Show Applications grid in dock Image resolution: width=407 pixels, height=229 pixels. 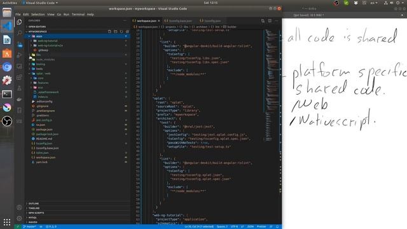click(7, 222)
